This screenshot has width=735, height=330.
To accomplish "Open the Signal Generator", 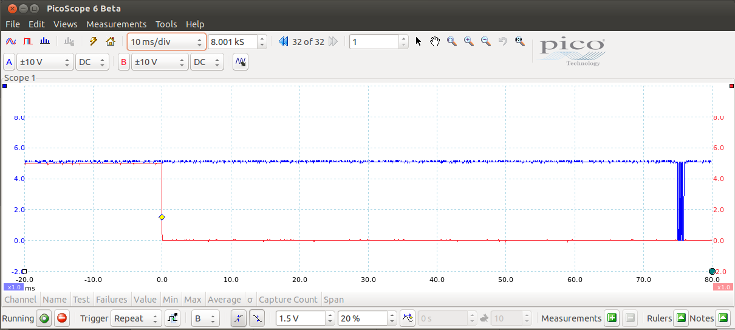I will [69, 42].
